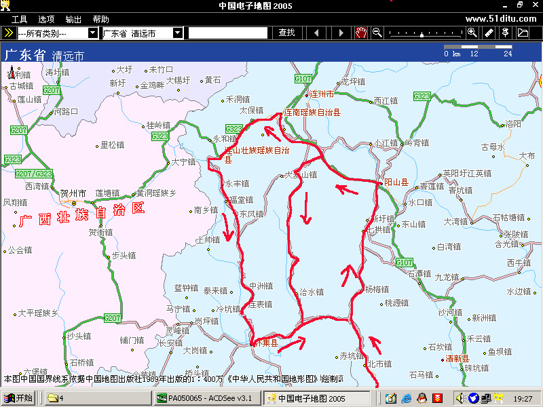Viewport: 543px width, 407px height.
Task: Click the map app tray icon
Action: point(499,398)
